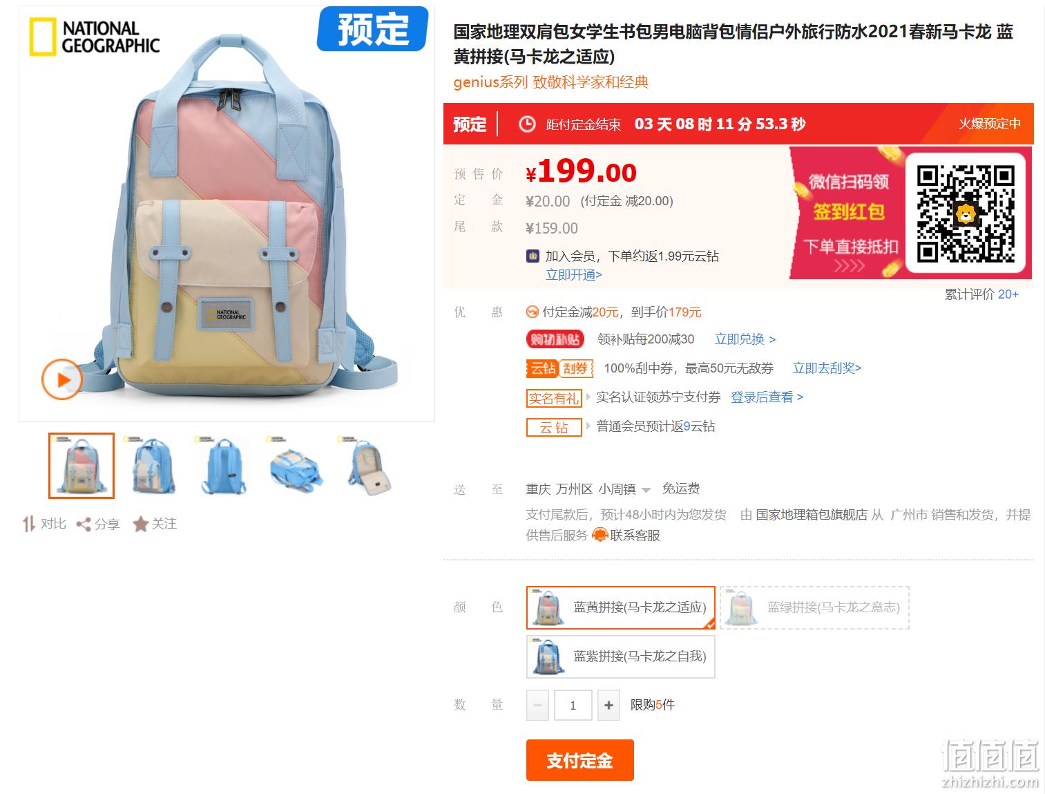This screenshot has width=1045, height=794.
Task: Click the 关注 star icon
Action: pyautogui.click(x=140, y=524)
